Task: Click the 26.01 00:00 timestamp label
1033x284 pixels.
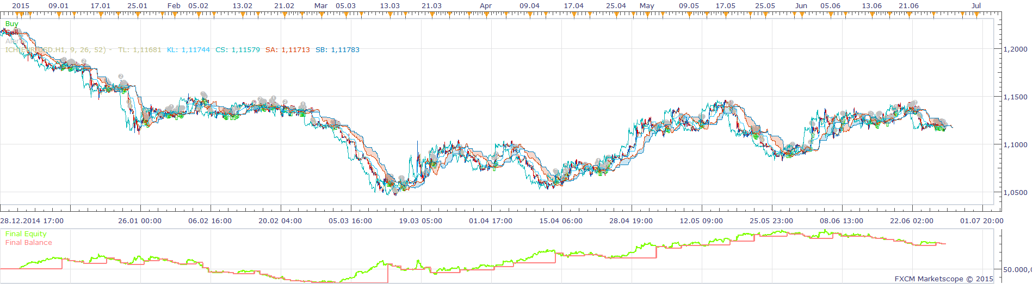Action: coord(140,221)
